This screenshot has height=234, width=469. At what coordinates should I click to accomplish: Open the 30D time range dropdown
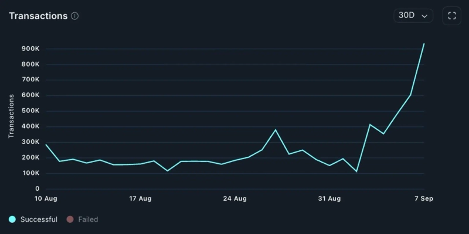pos(413,16)
